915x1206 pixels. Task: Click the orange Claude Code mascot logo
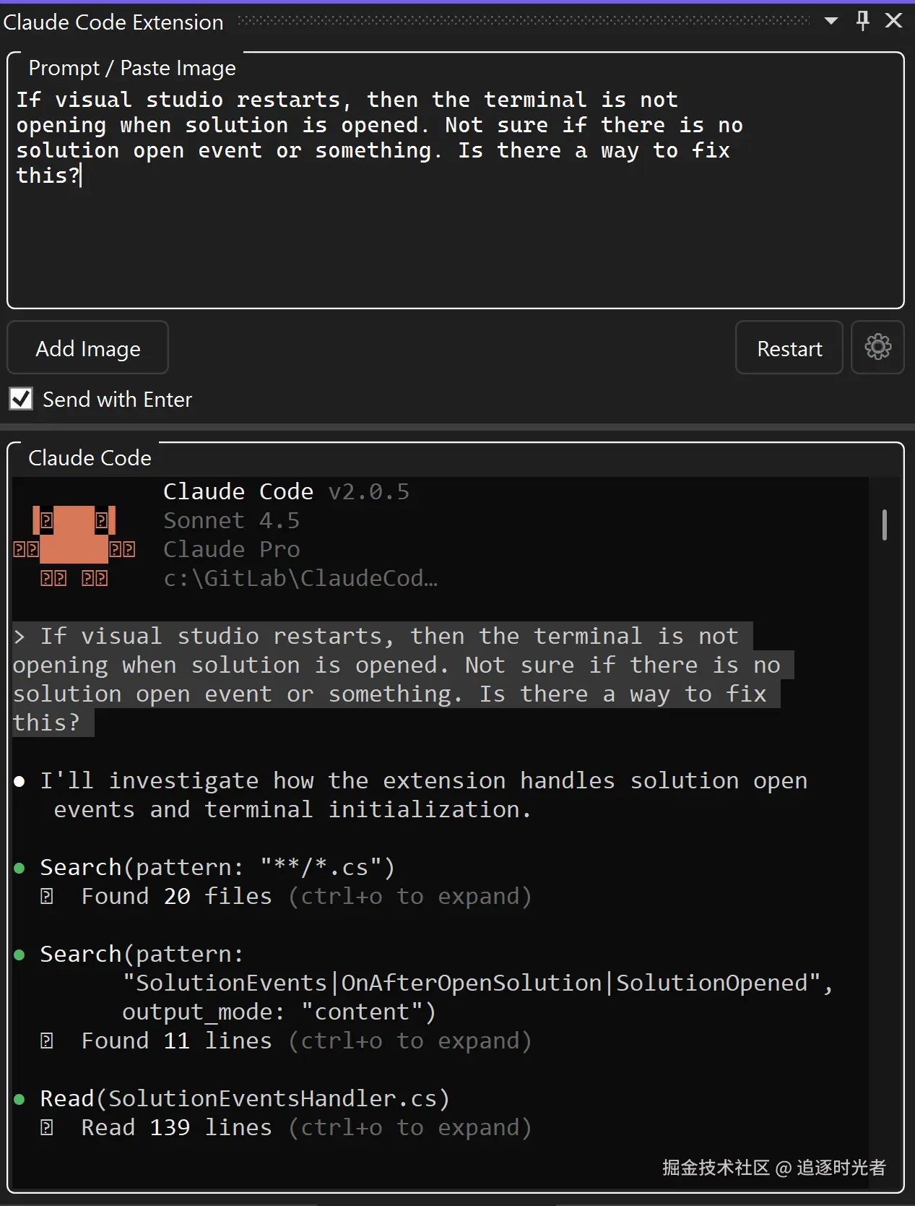click(x=74, y=536)
